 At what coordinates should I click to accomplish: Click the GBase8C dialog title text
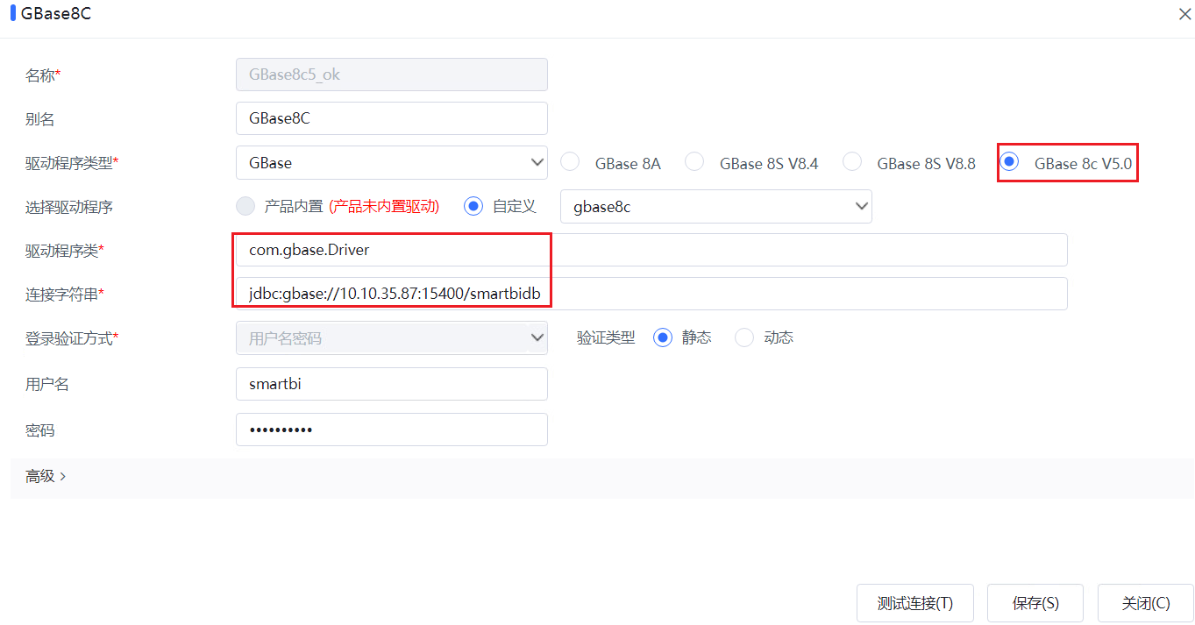click(55, 15)
